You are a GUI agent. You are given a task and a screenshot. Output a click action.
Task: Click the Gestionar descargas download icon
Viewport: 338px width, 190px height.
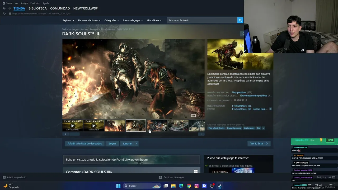(161, 177)
